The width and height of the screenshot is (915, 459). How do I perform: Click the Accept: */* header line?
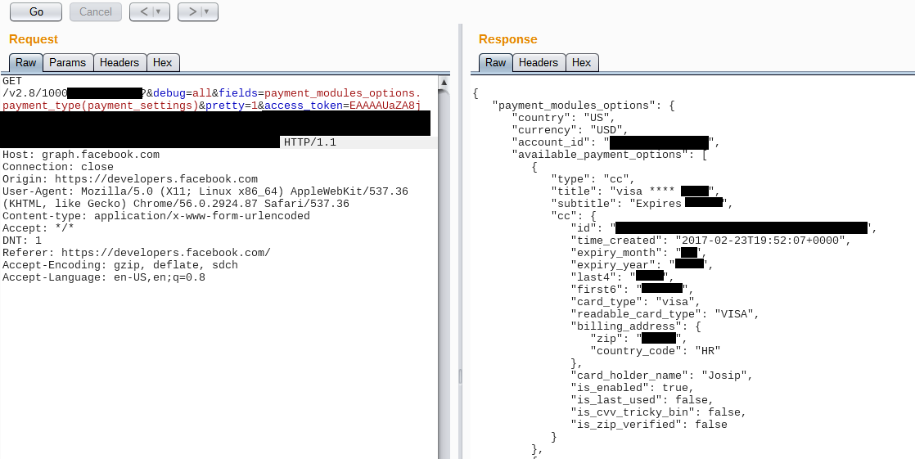pyautogui.click(x=38, y=228)
